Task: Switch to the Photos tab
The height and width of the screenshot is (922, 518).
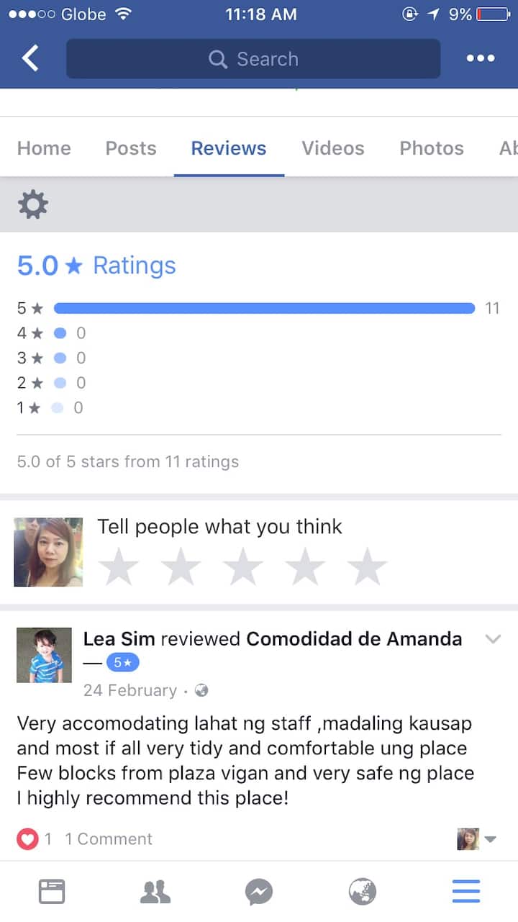Action: pyautogui.click(x=431, y=148)
